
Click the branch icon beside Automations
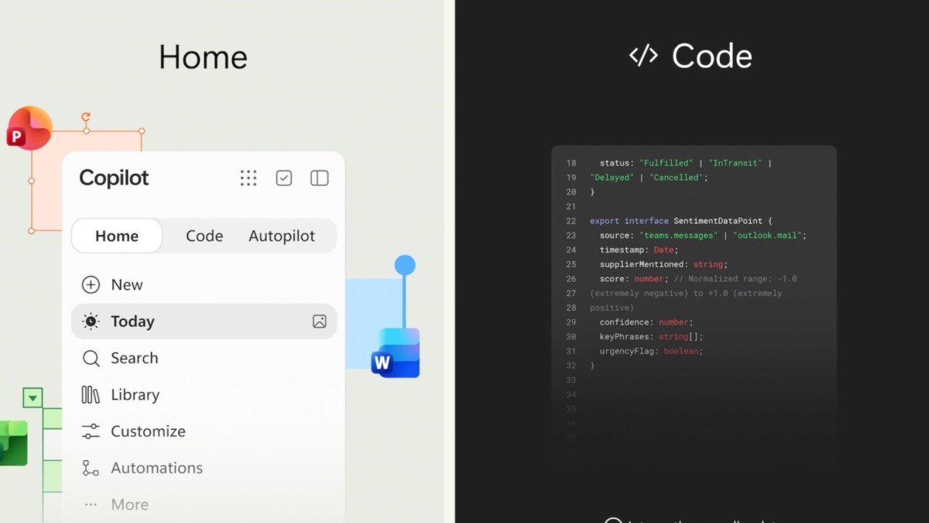91,468
